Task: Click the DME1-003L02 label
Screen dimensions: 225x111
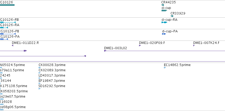Action: [116, 48]
